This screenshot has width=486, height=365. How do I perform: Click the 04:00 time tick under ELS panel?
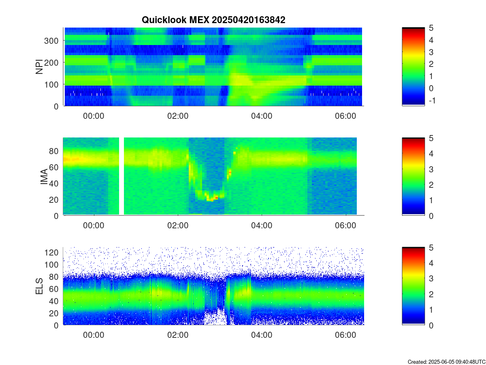coord(262,335)
